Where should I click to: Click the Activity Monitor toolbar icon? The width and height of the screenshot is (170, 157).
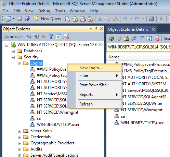[152, 19]
